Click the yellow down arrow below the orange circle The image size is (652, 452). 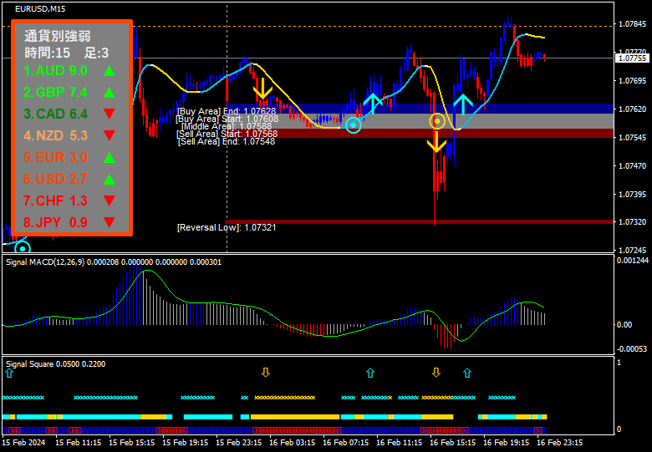436,141
